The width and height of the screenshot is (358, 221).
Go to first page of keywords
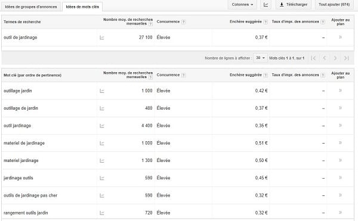tap(313, 58)
